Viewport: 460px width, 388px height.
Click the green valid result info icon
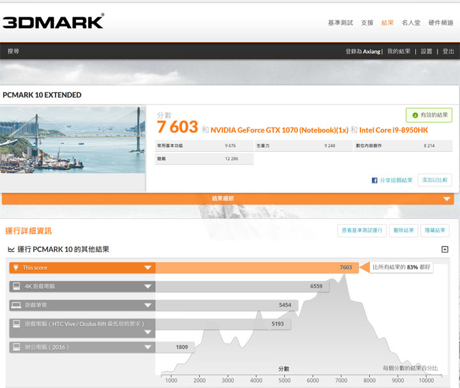pyautogui.click(x=415, y=115)
